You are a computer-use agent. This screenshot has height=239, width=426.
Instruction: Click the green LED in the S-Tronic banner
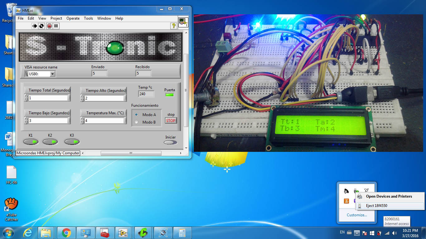pyautogui.click(x=114, y=48)
